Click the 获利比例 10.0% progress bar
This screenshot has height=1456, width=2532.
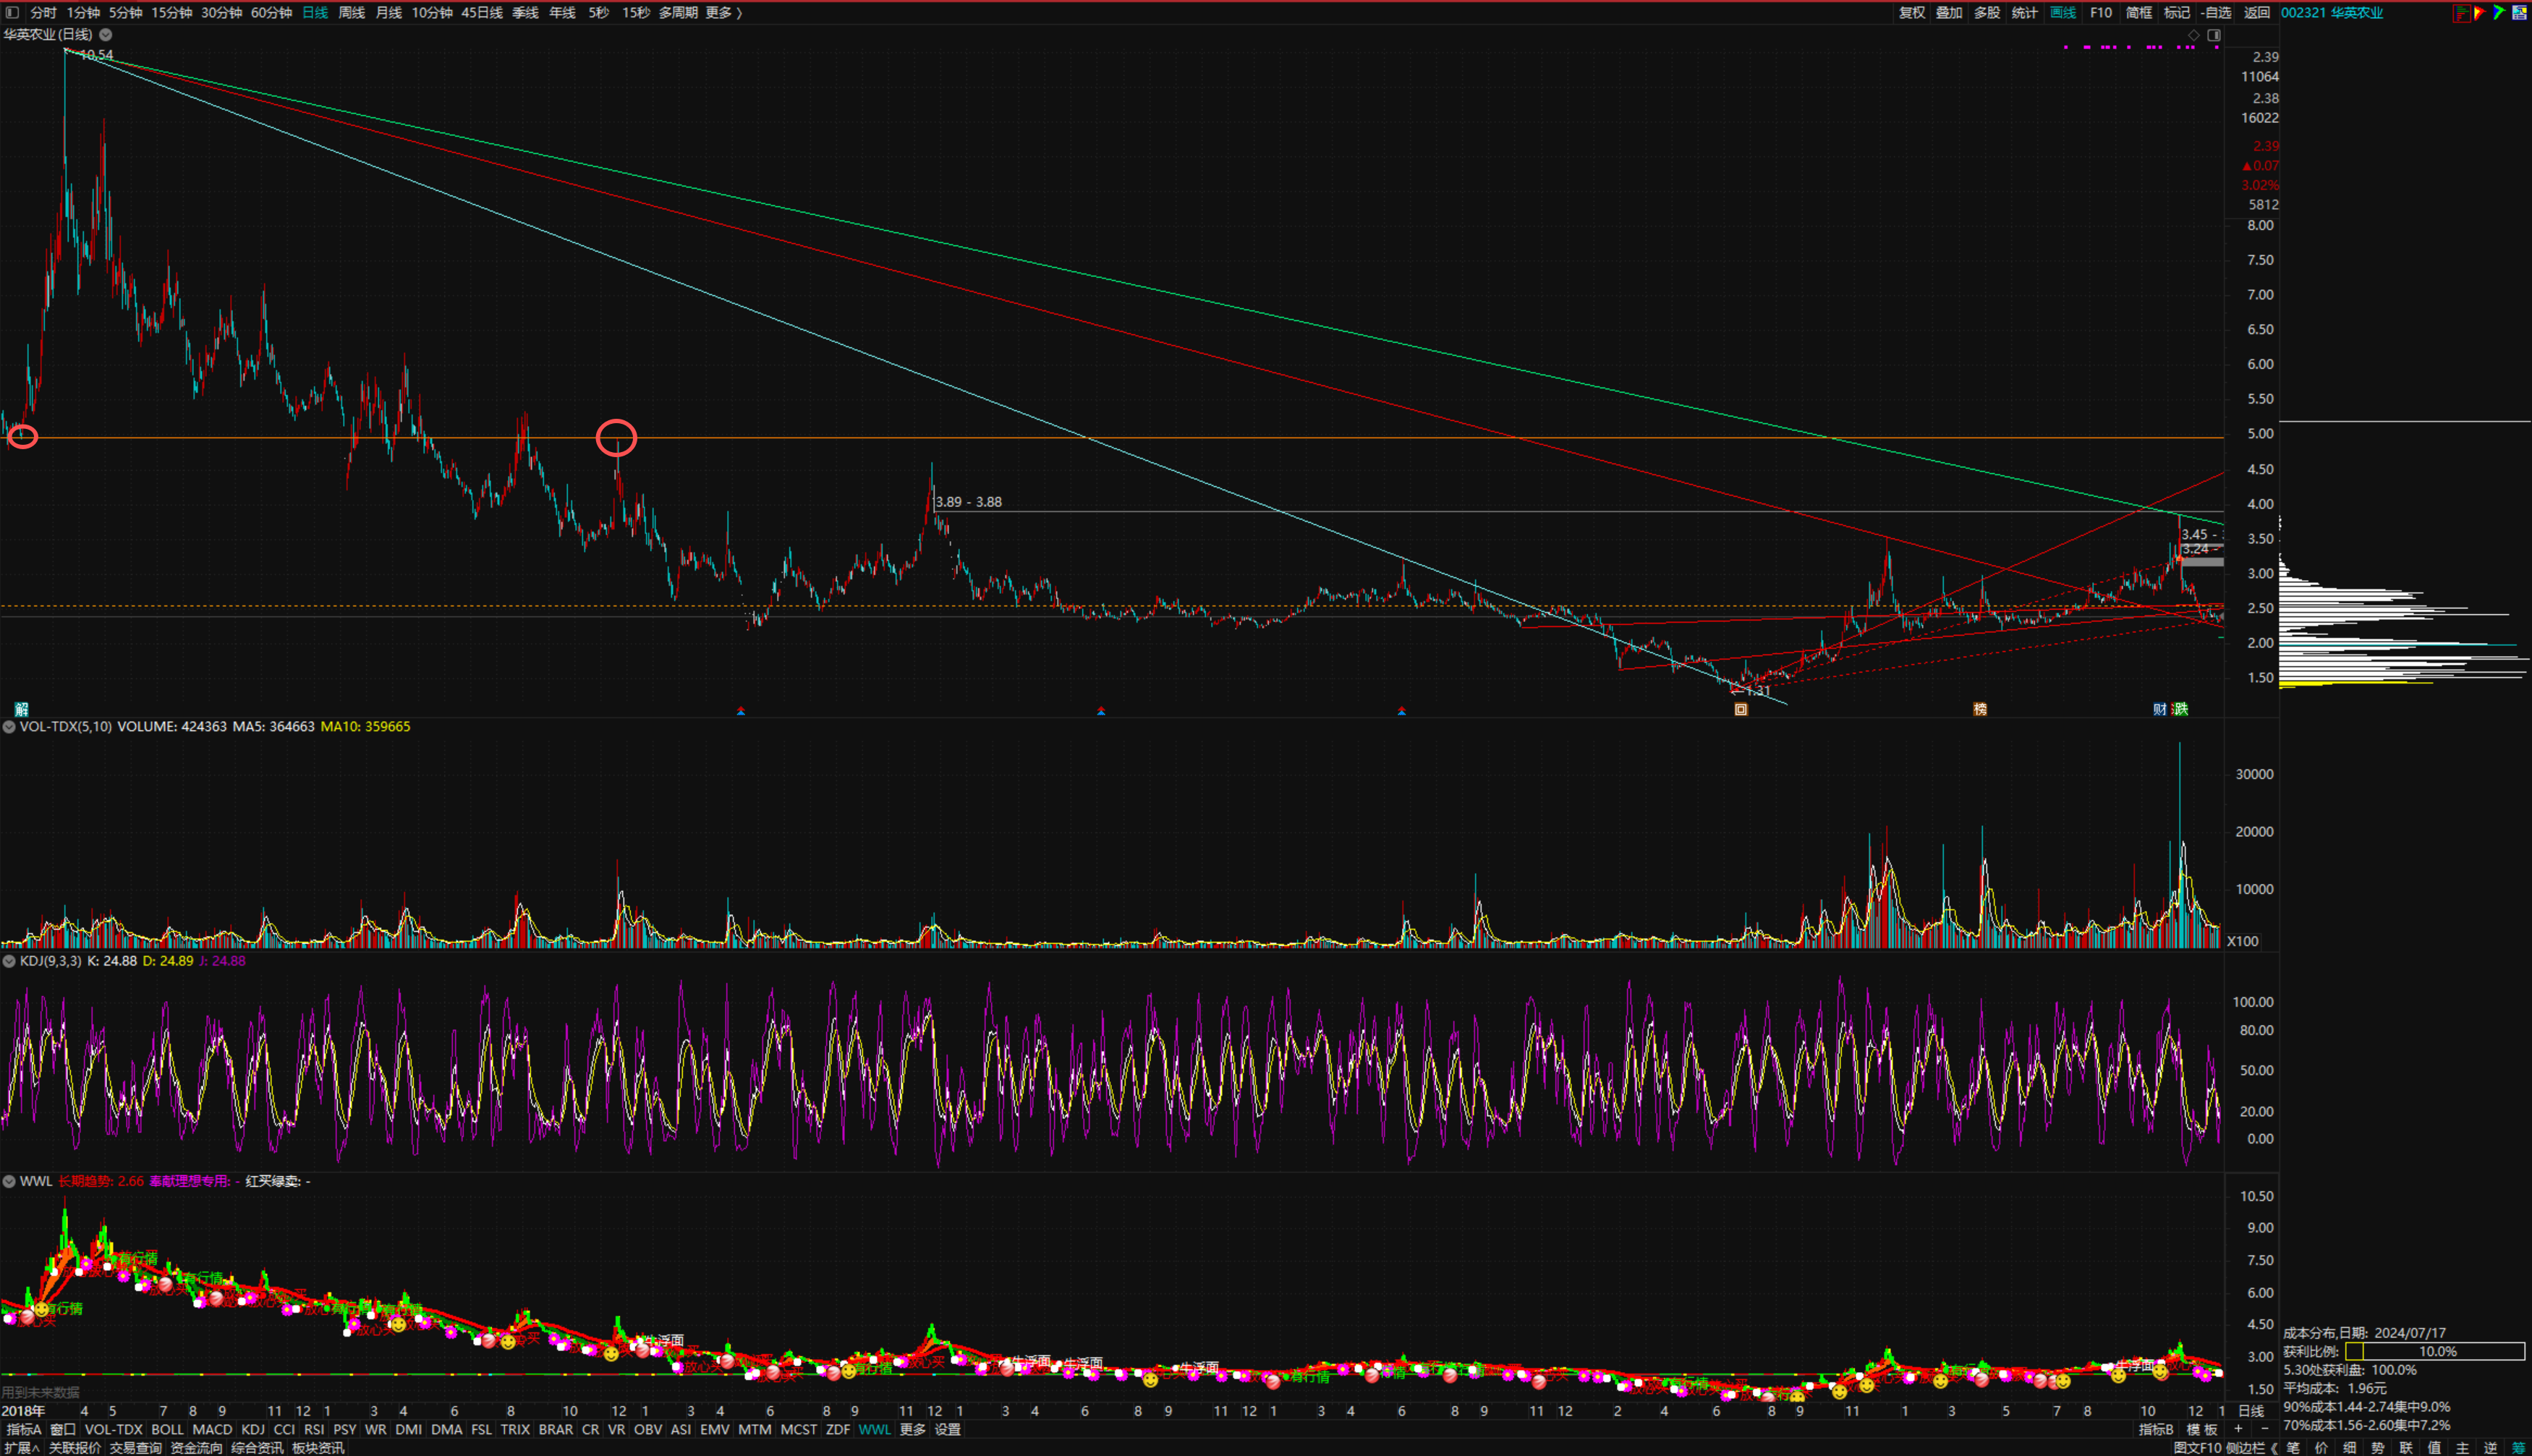(x=2434, y=1352)
